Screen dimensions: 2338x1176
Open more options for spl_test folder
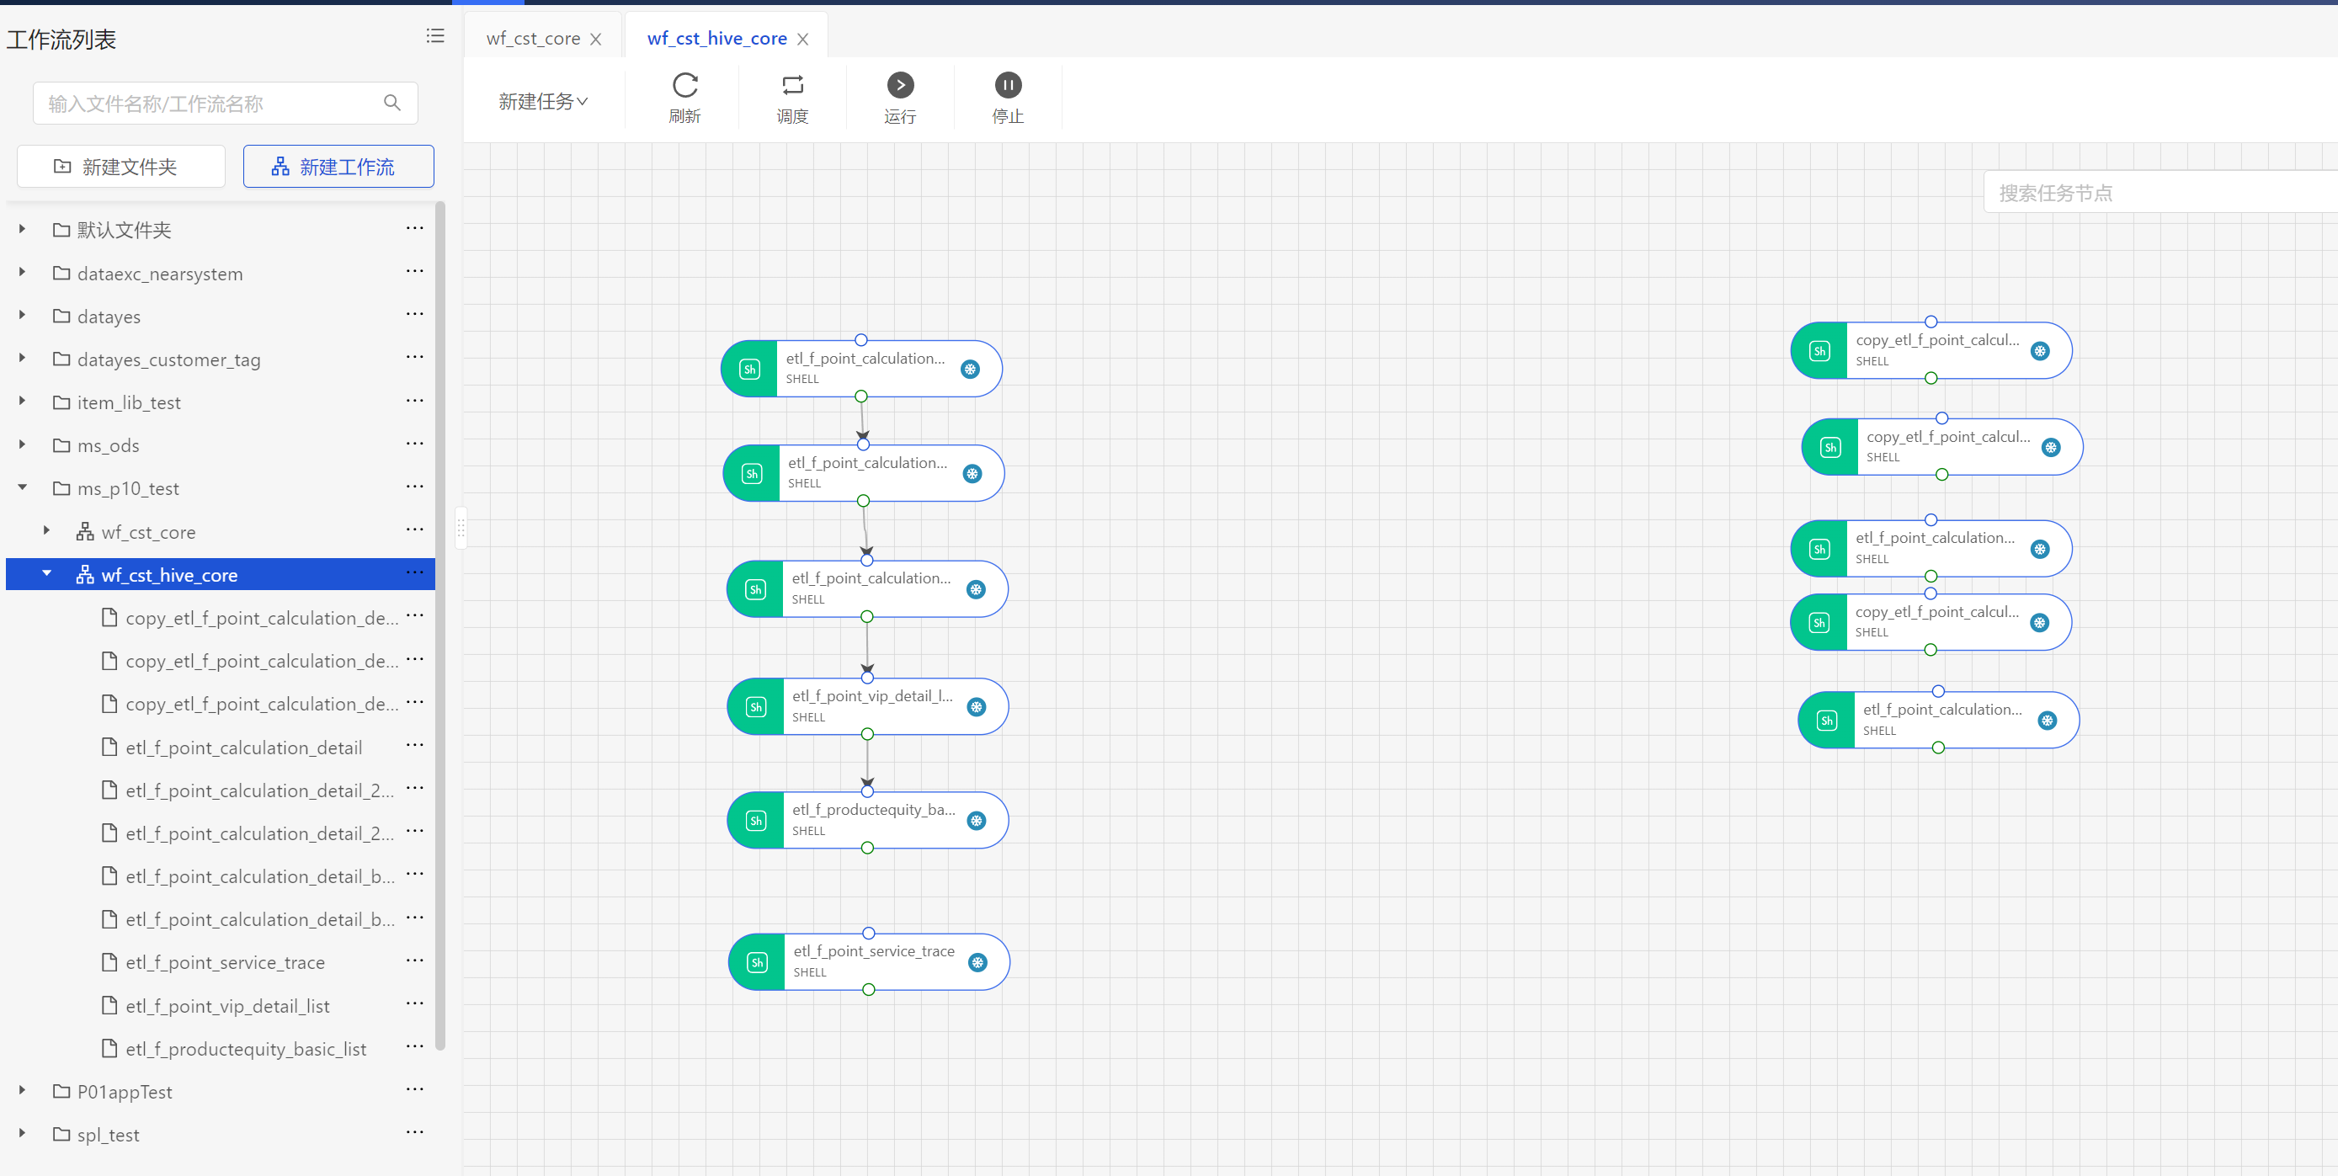click(415, 1132)
